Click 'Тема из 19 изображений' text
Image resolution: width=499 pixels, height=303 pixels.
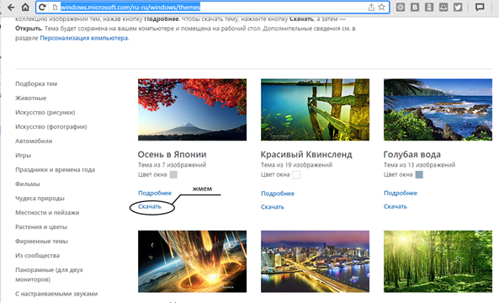[296, 165]
